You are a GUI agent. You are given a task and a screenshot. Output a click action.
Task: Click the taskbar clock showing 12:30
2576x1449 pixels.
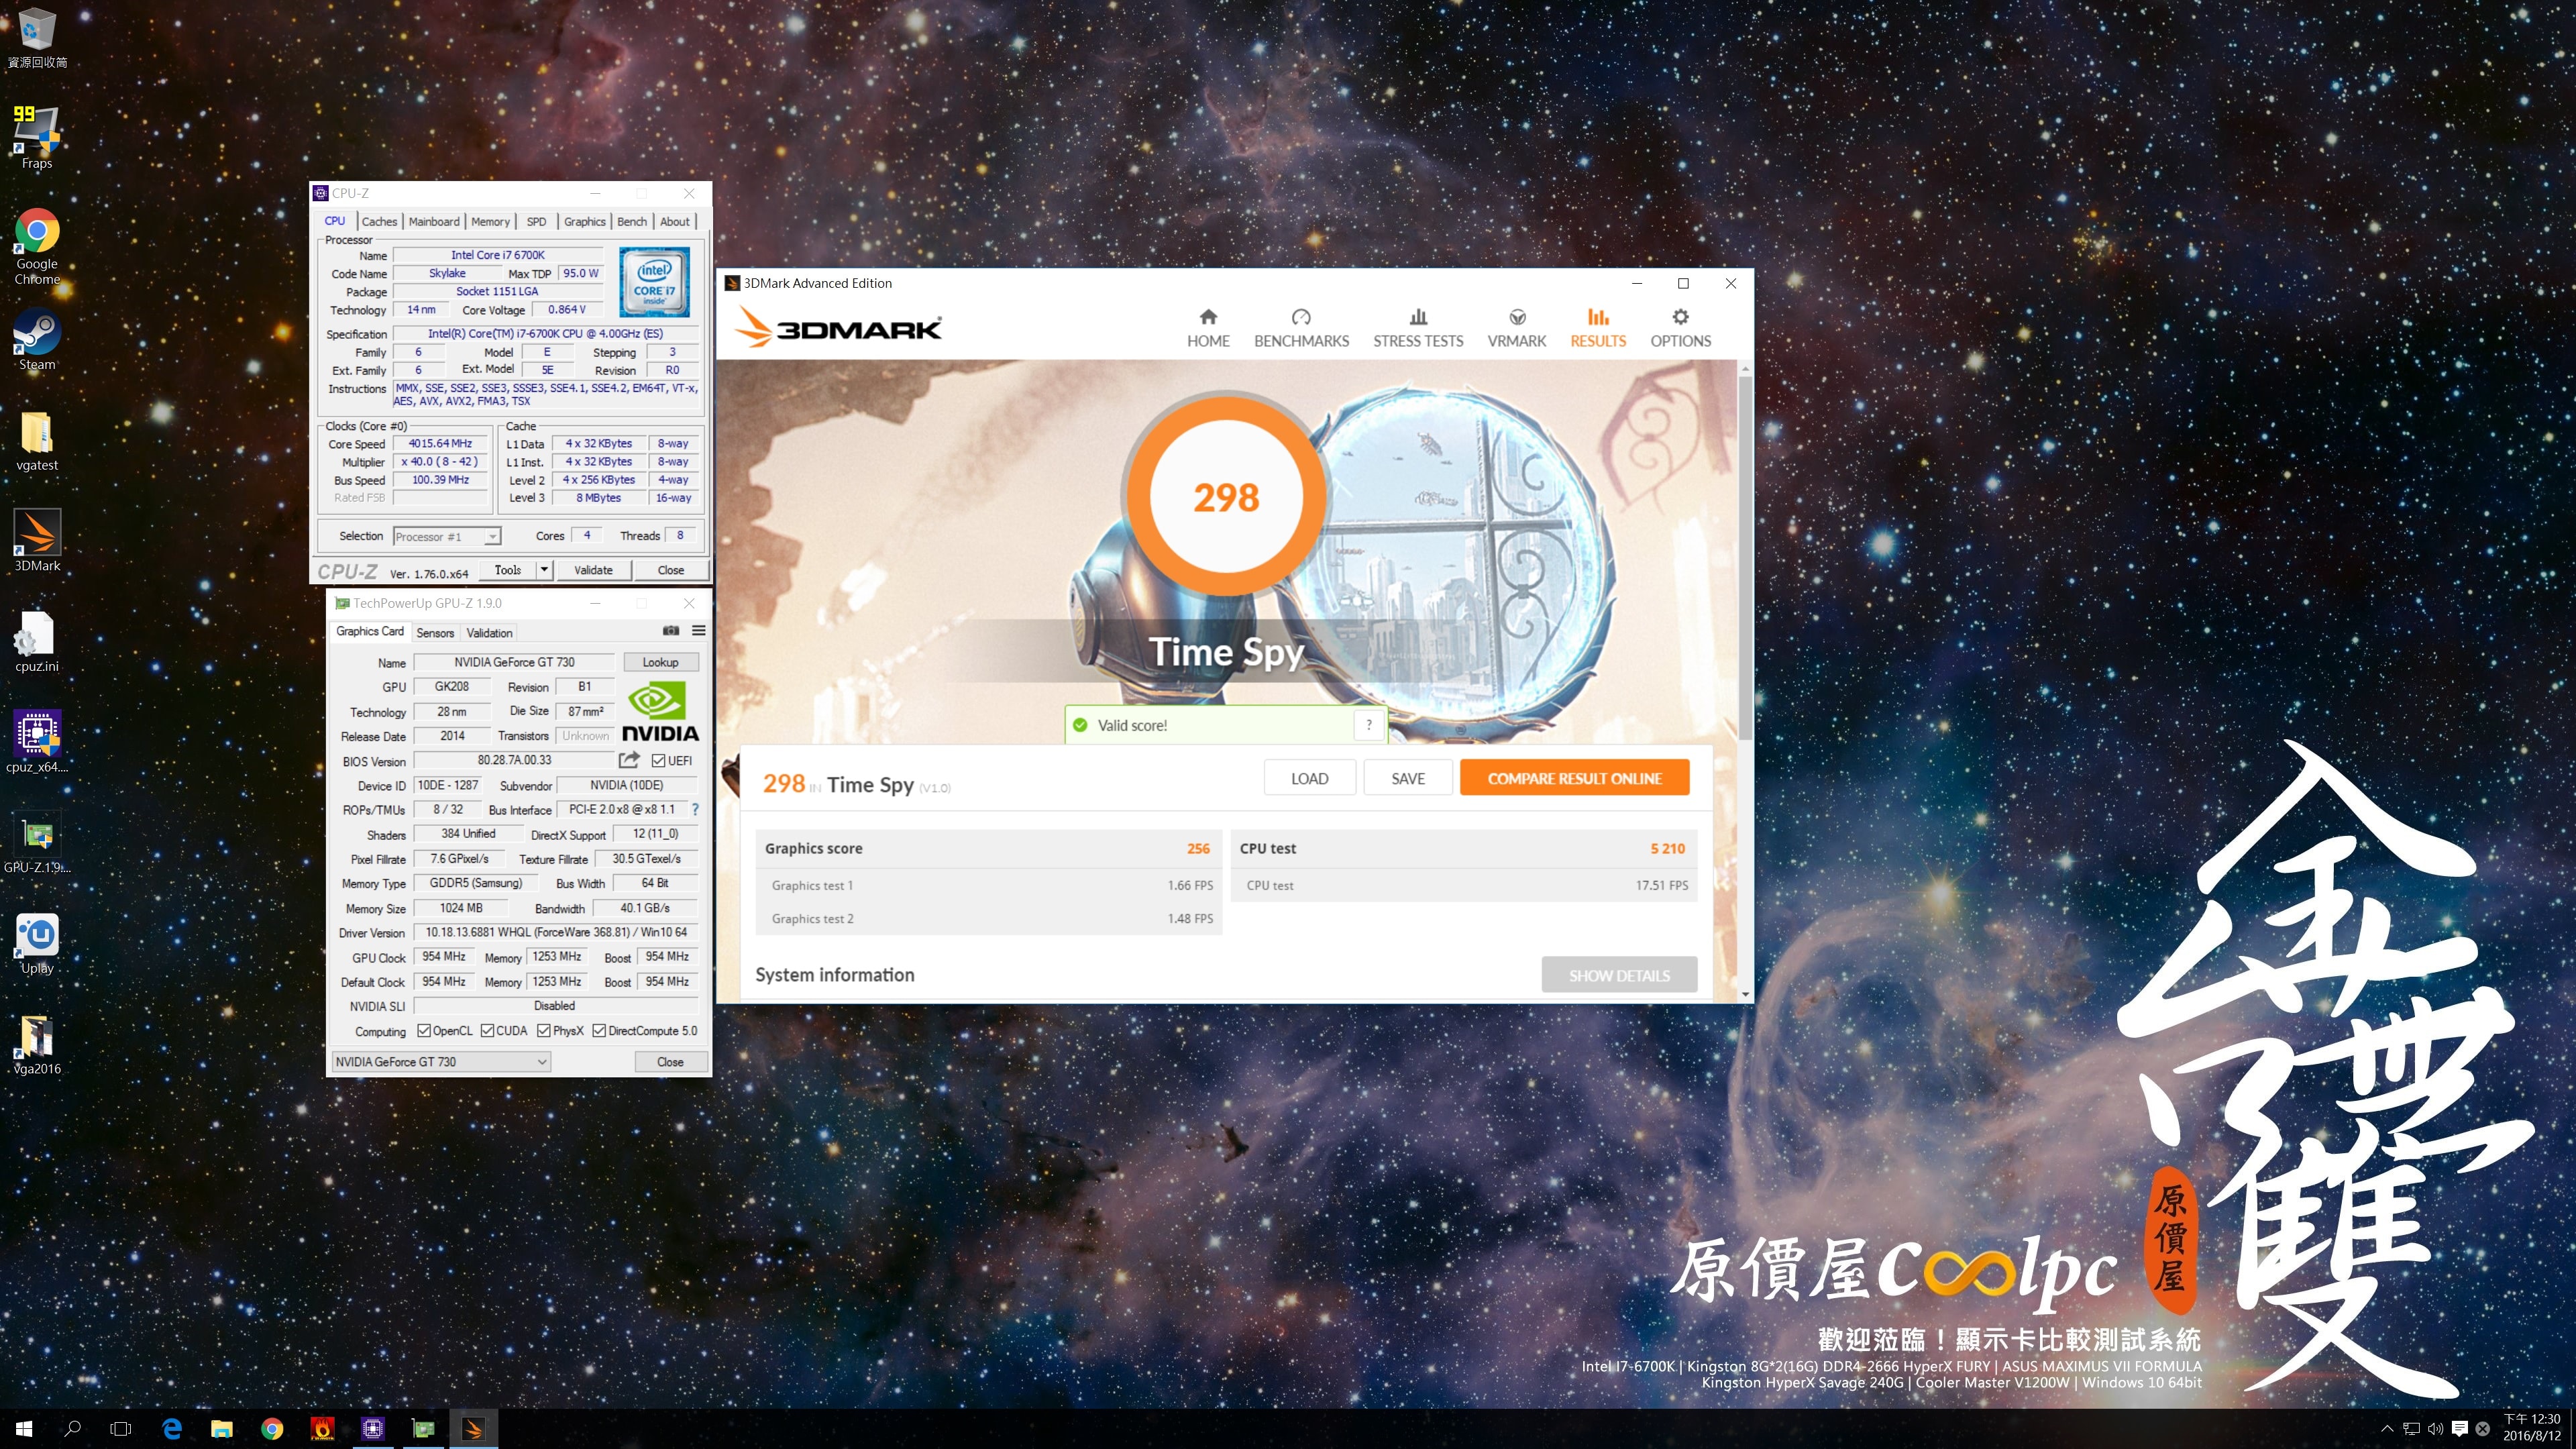tap(2531, 1428)
